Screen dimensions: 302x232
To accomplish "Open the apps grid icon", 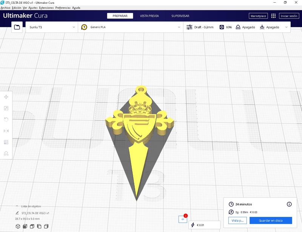I will pos(273,16).
